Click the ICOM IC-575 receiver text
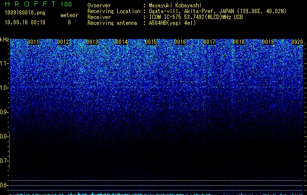The height and width of the screenshot is (195, 307). (x=196, y=17)
